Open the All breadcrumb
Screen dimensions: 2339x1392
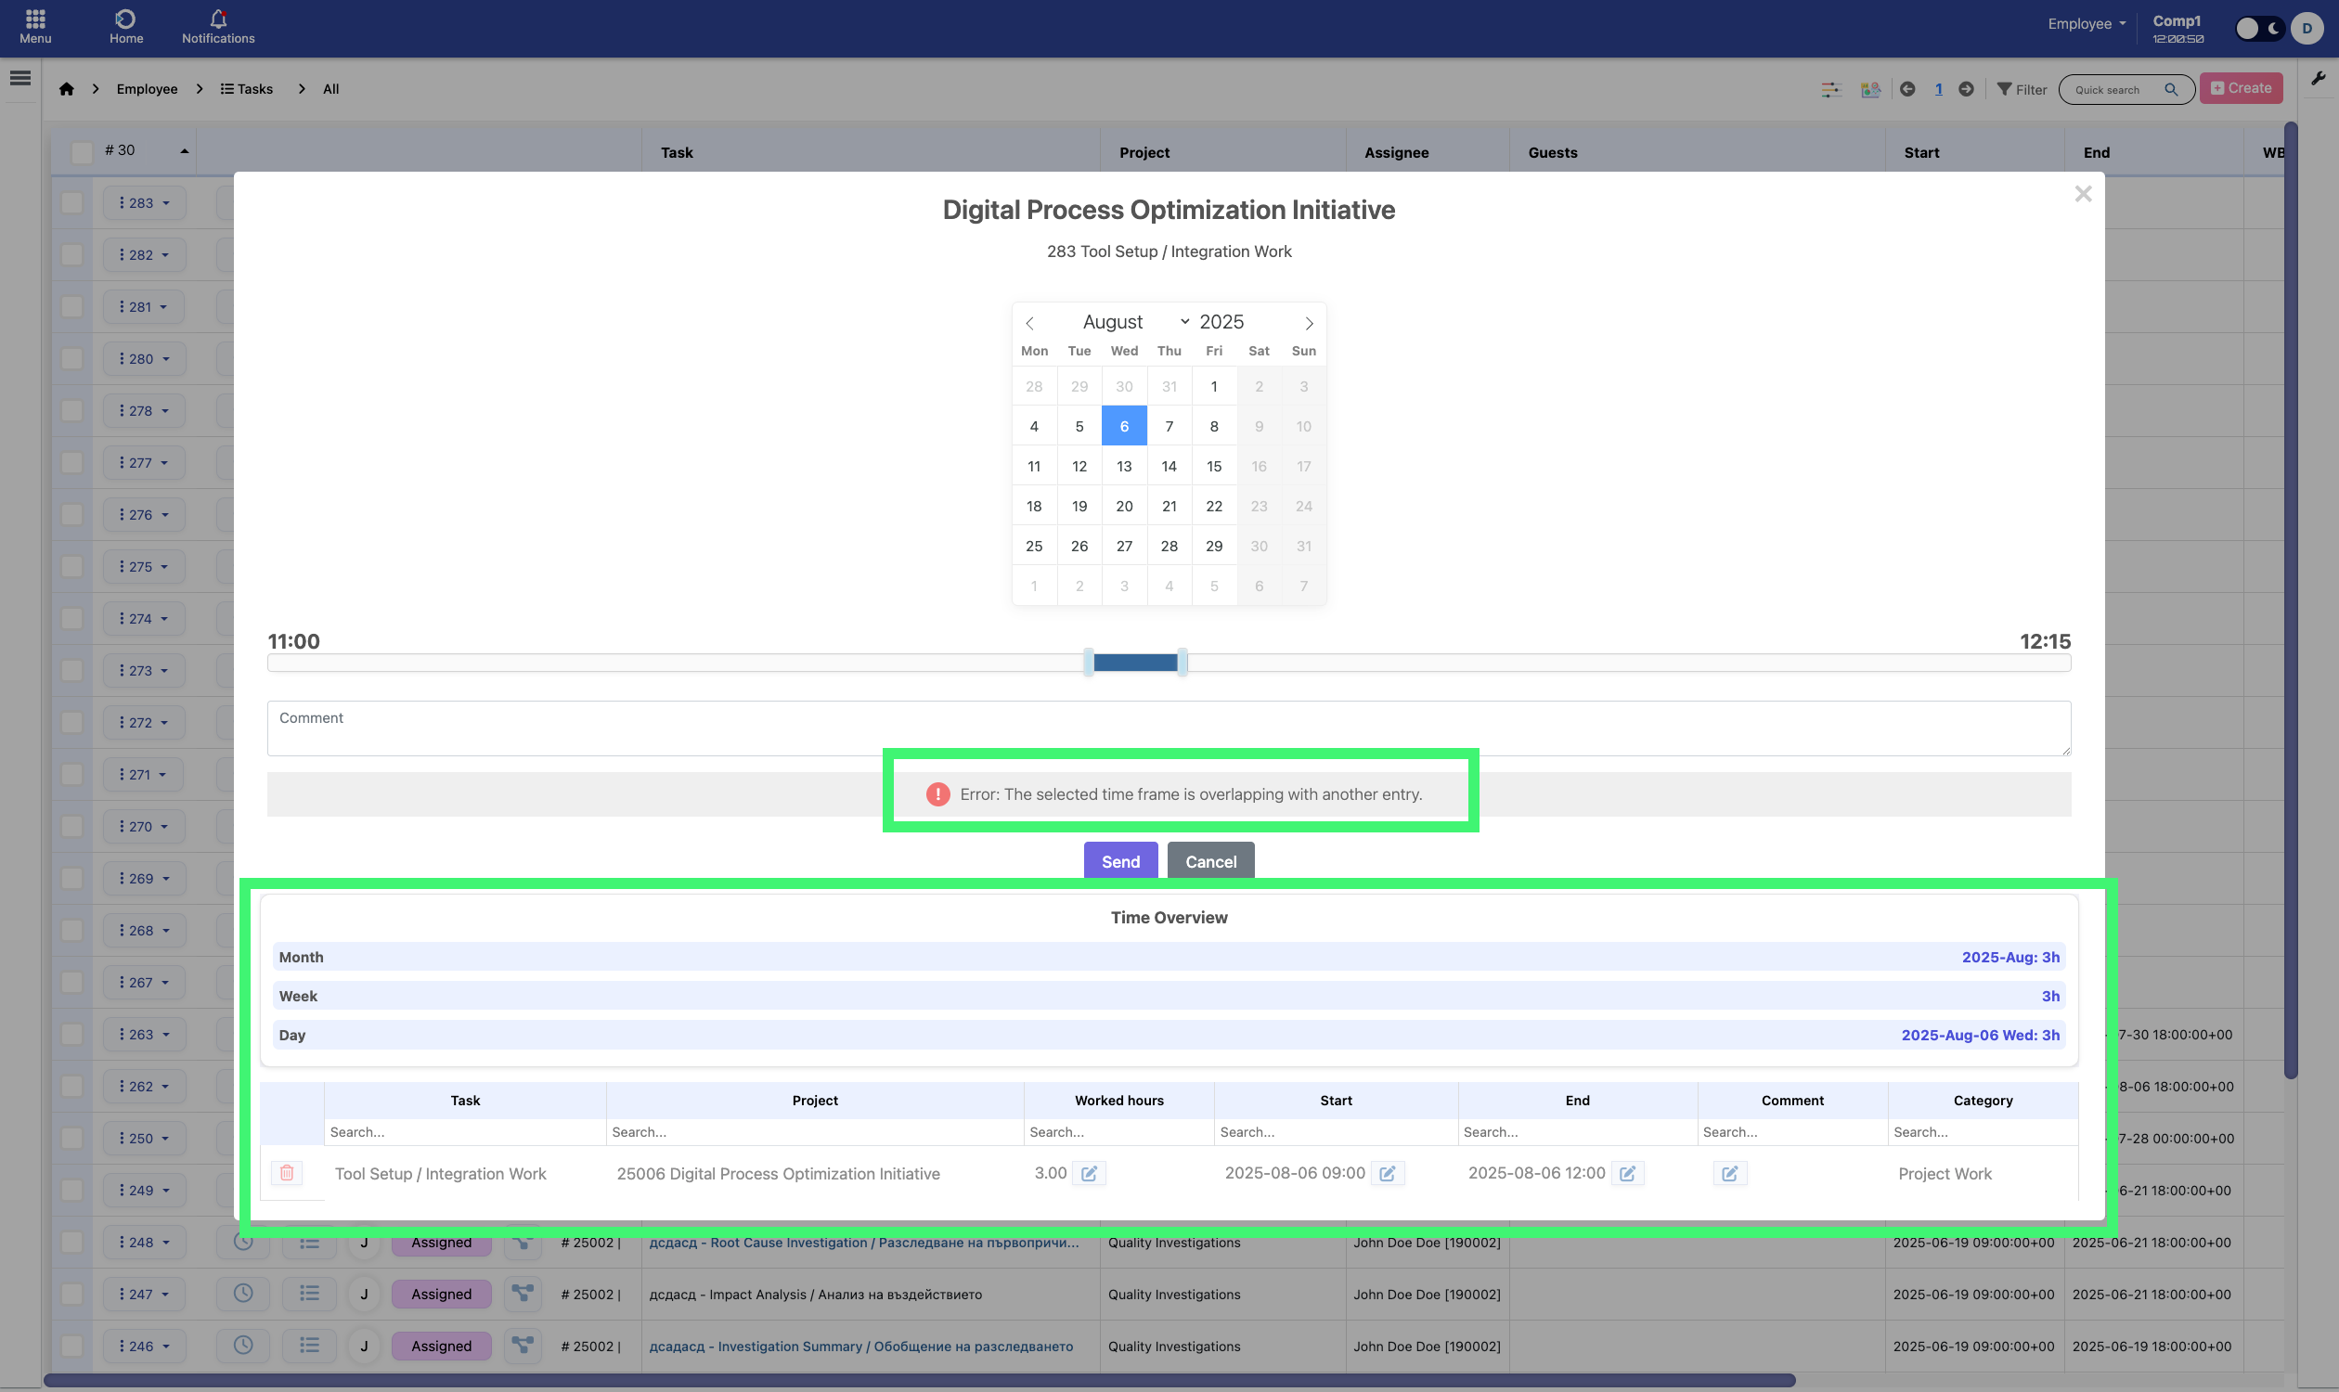point(331,89)
